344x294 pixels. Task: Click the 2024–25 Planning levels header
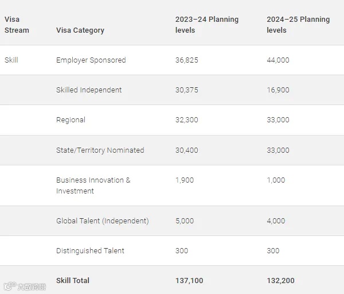coord(298,25)
